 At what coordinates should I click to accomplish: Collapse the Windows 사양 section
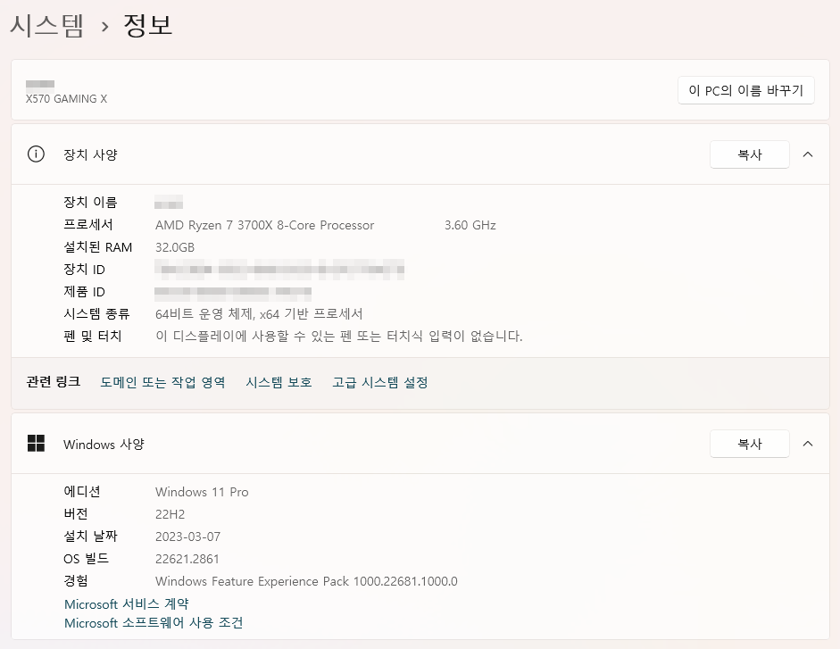click(x=808, y=444)
